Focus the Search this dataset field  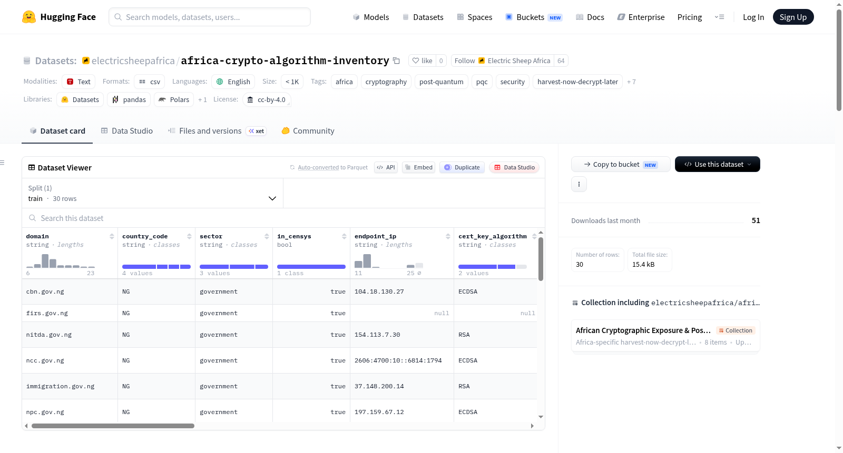(x=283, y=218)
